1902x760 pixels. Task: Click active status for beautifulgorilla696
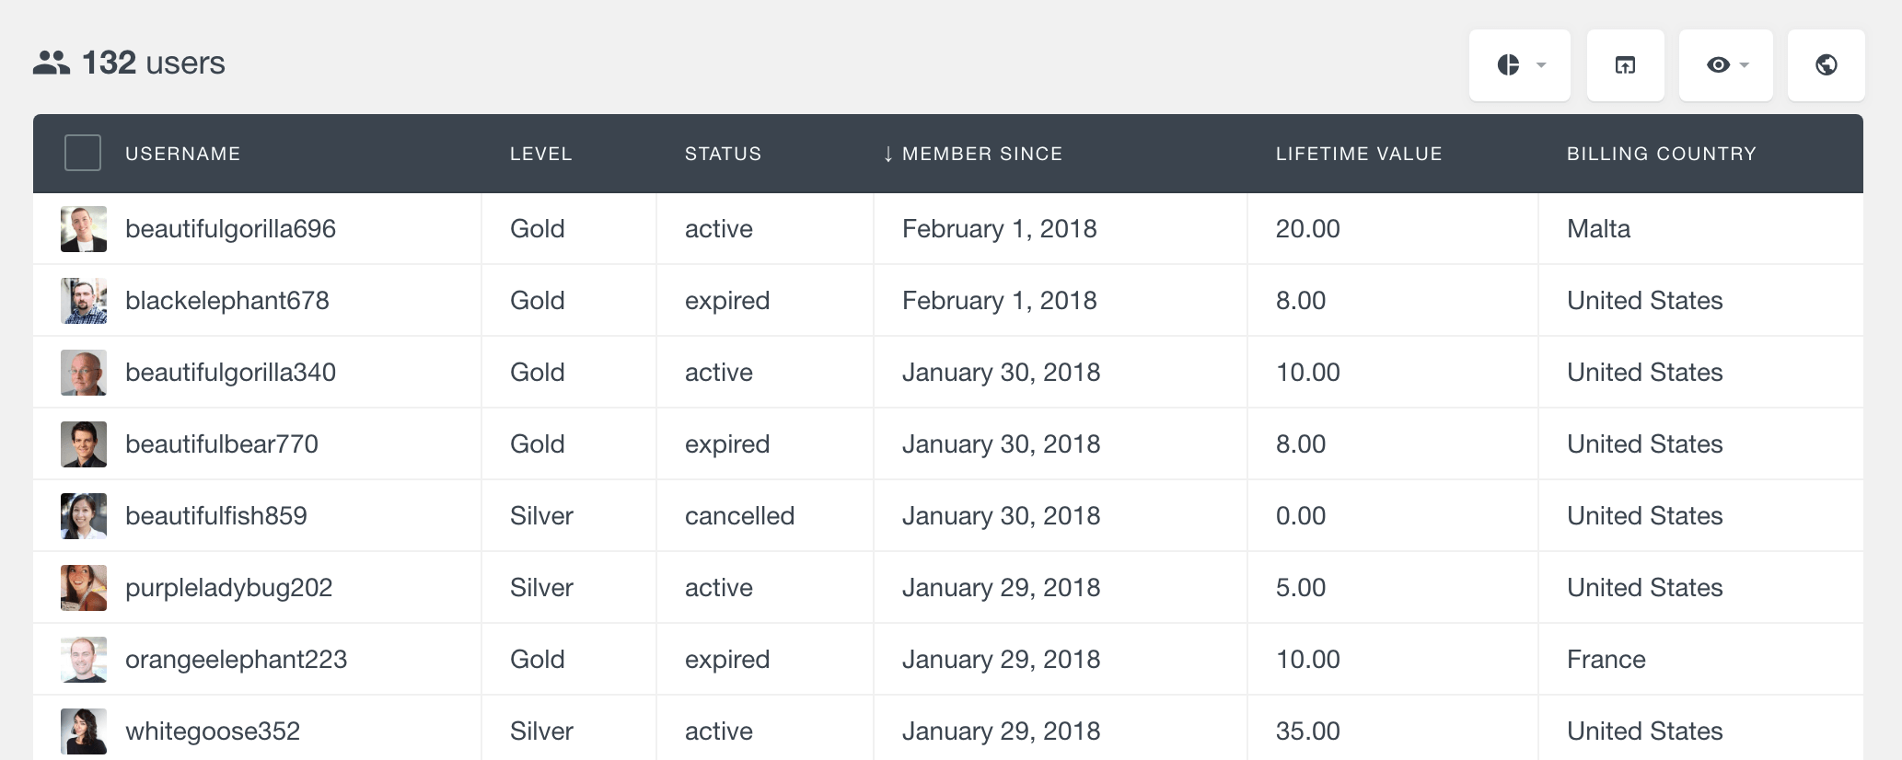(719, 229)
